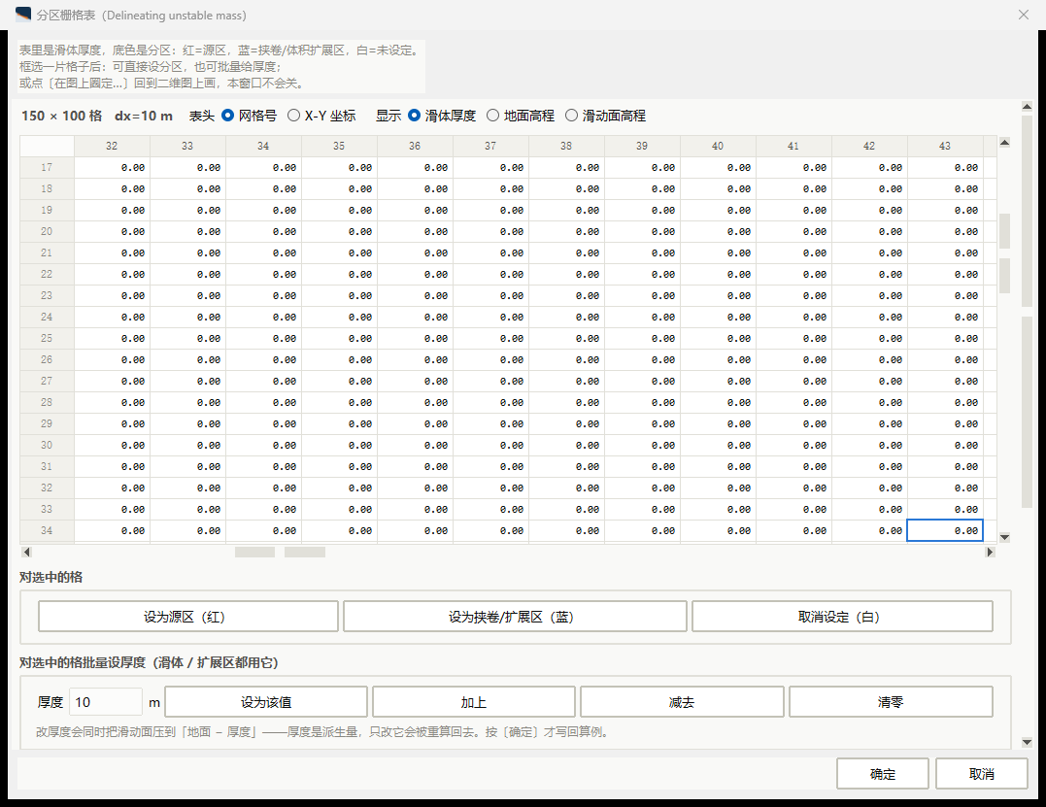This screenshot has height=807, width=1046.
Task: Click the cell at row 27, column 35
Action: click(339, 381)
